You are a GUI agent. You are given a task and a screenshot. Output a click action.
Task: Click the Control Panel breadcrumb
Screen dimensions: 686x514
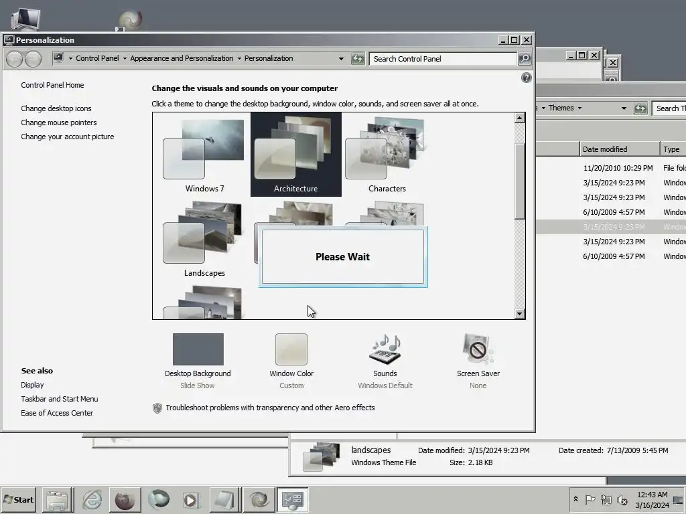click(97, 59)
